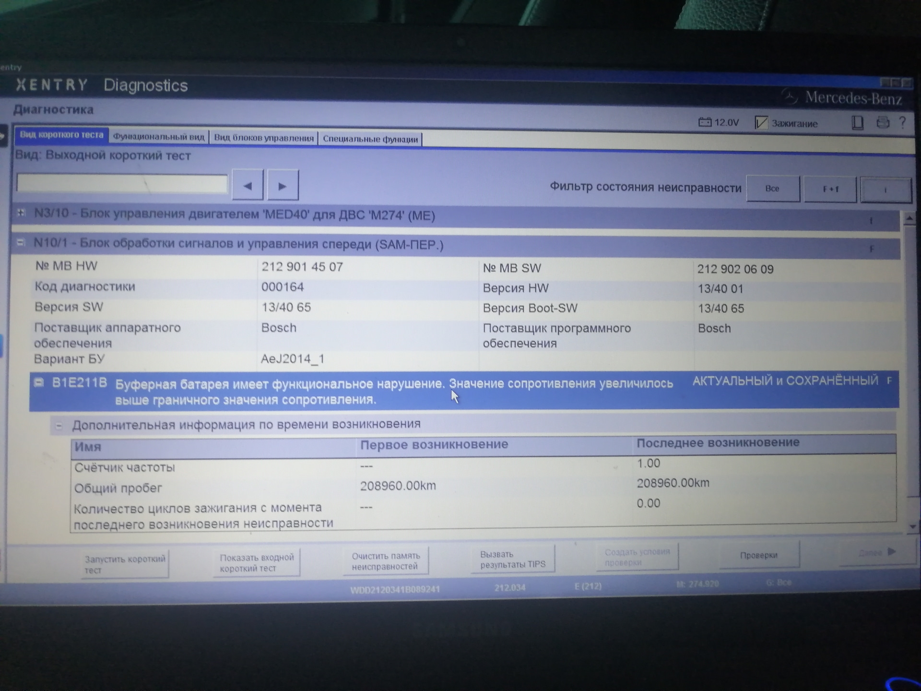Click the printer icon
The image size is (921, 691).
click(883, 122)
